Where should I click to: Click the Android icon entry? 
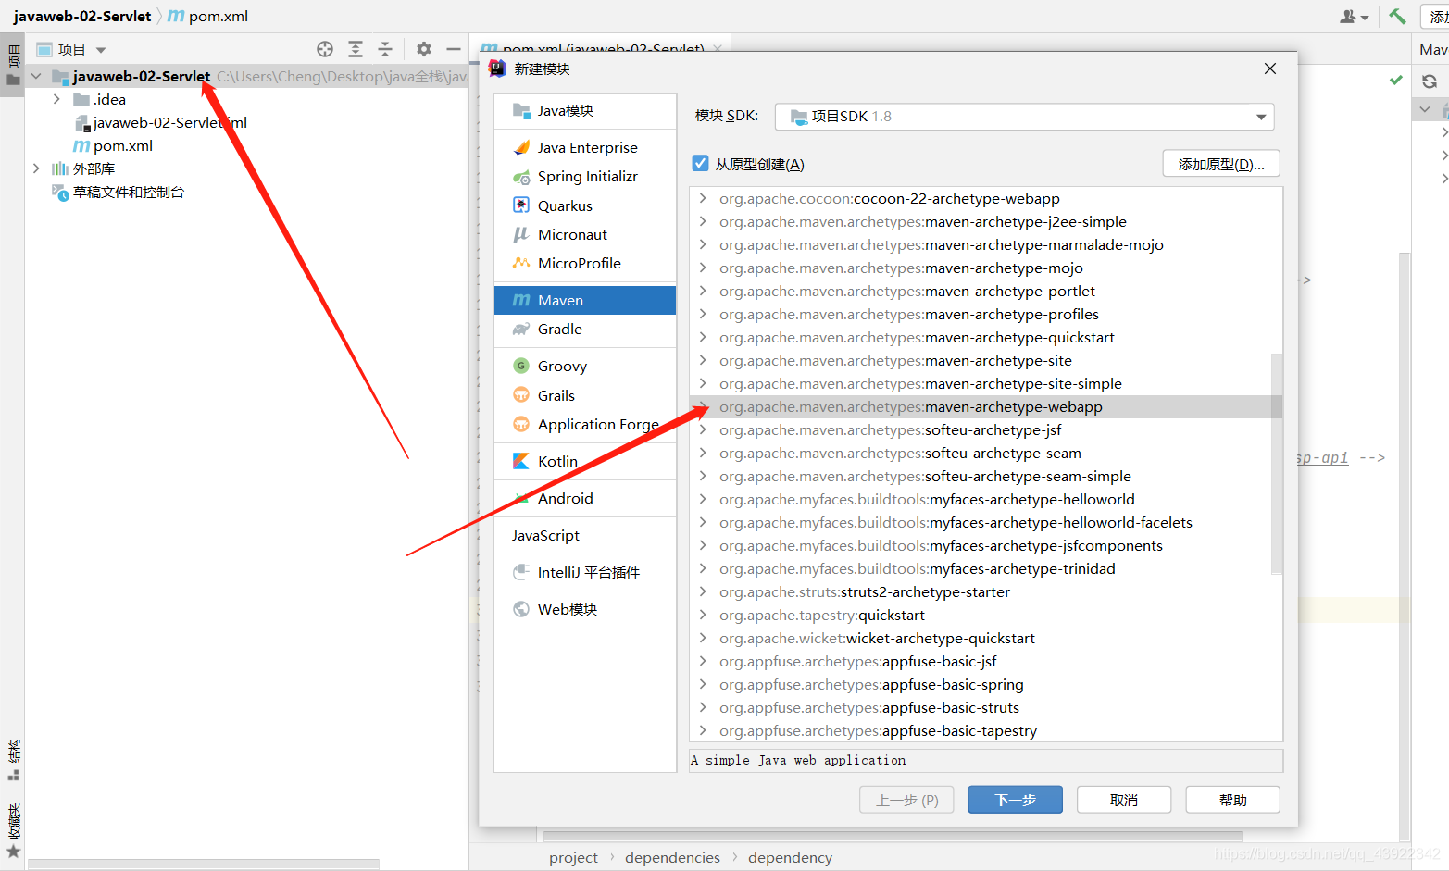pos(521,498)
